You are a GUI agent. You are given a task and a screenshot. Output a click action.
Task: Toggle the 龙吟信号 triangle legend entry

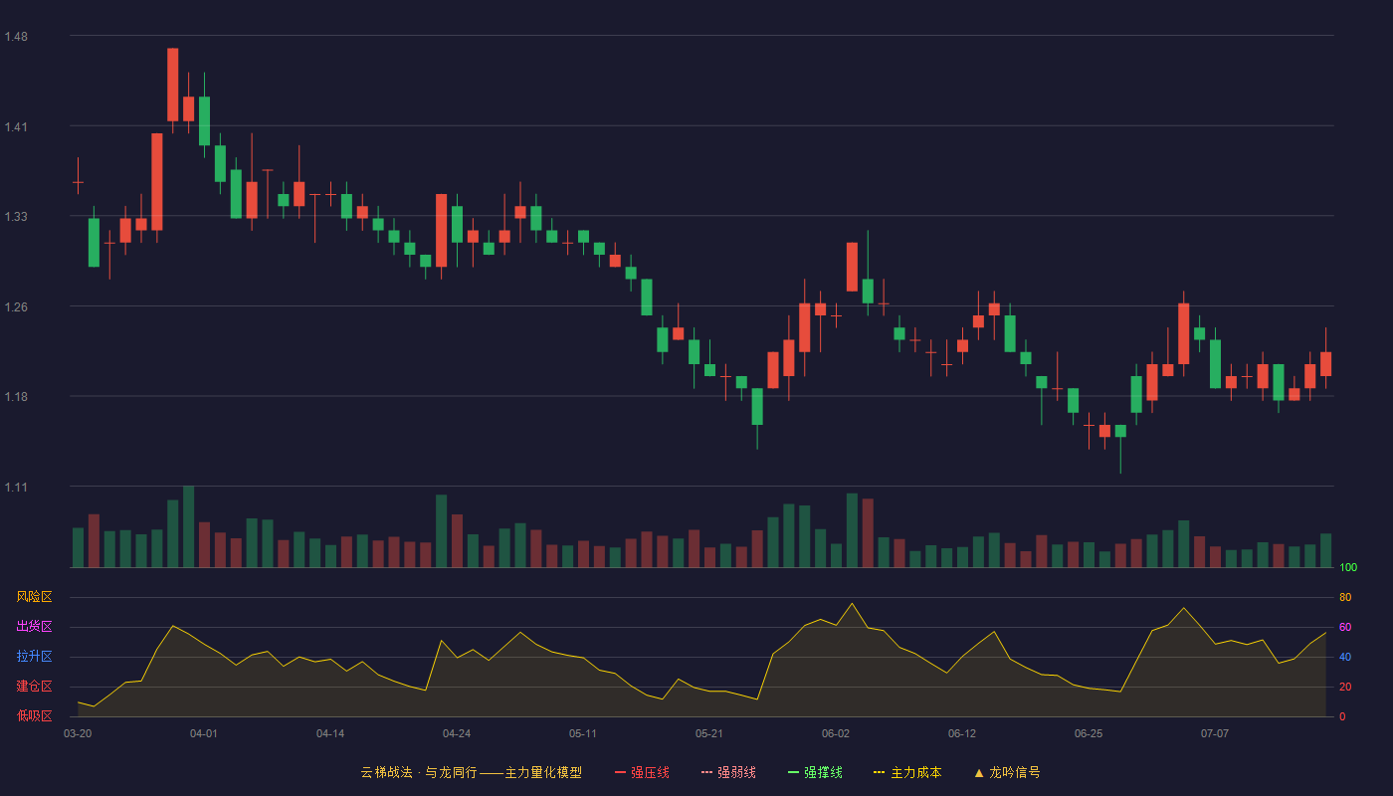point(1007,772)
